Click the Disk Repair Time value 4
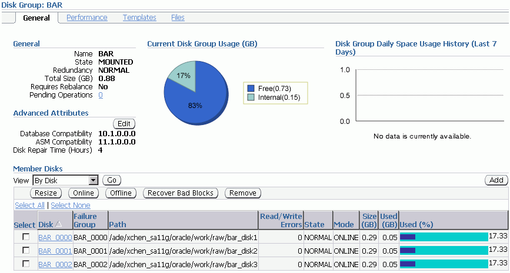Screen dimensions: 510x273 tap(100, 150)
